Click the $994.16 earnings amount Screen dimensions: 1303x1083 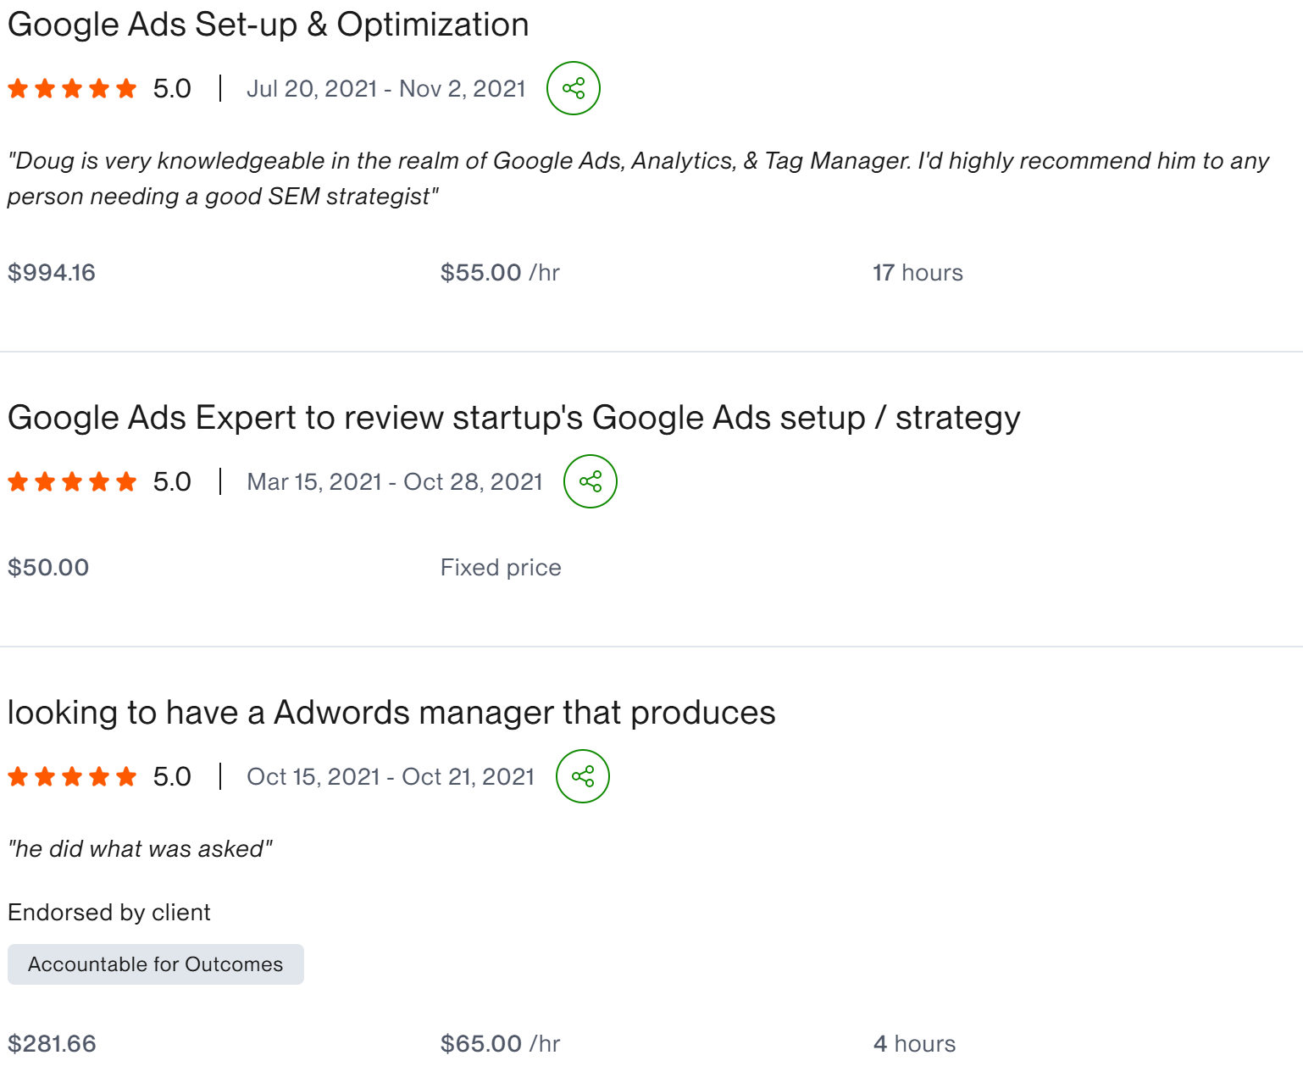click(x=52, y=273)
